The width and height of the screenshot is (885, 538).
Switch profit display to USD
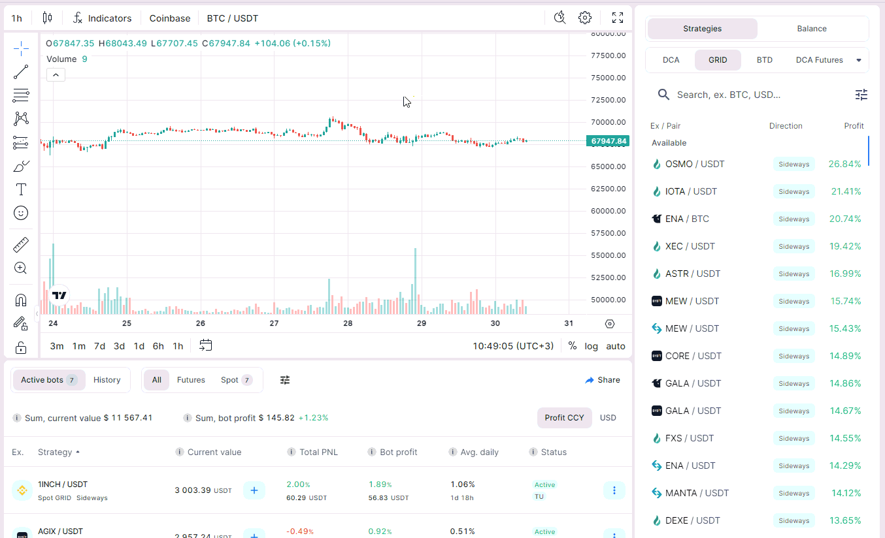click(608, 418)
